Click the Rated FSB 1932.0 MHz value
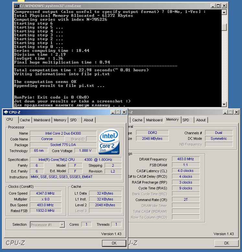Viewport: 242px width, 252px height. (x=45, y=210)
